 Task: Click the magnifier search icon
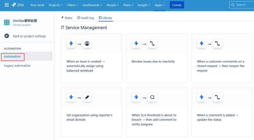[x=233, y=5]
